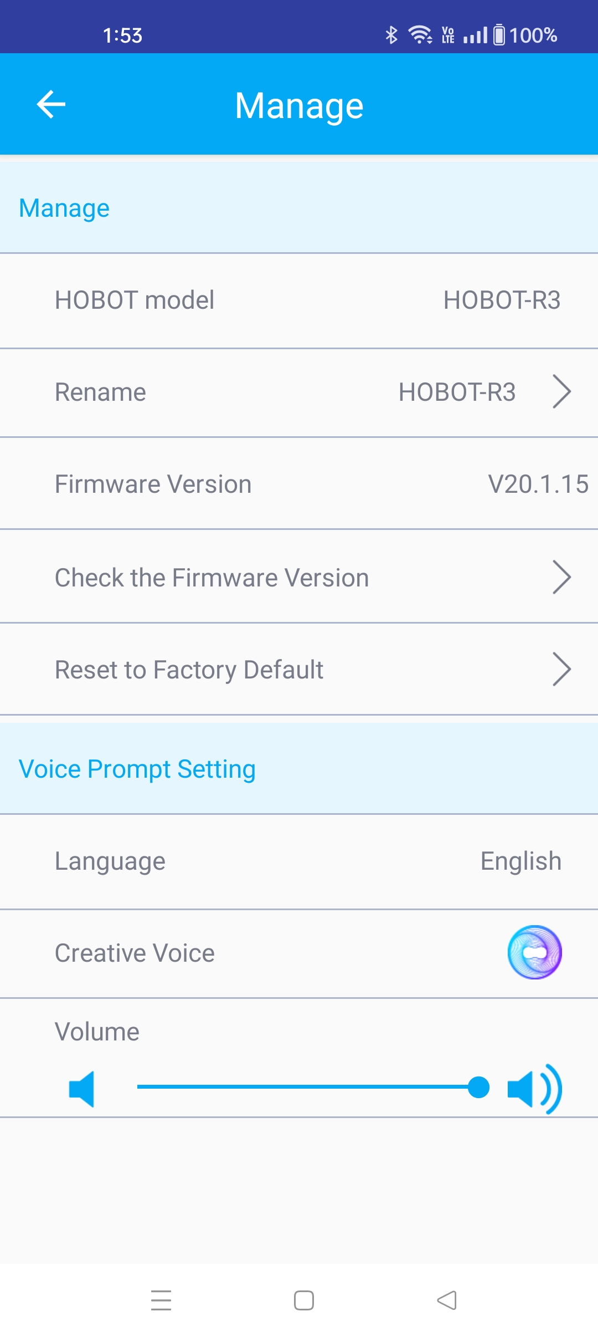Tap the Wi-Fi status icon
The width and height of the screenshot is (598, 1337).
point(420,35)
